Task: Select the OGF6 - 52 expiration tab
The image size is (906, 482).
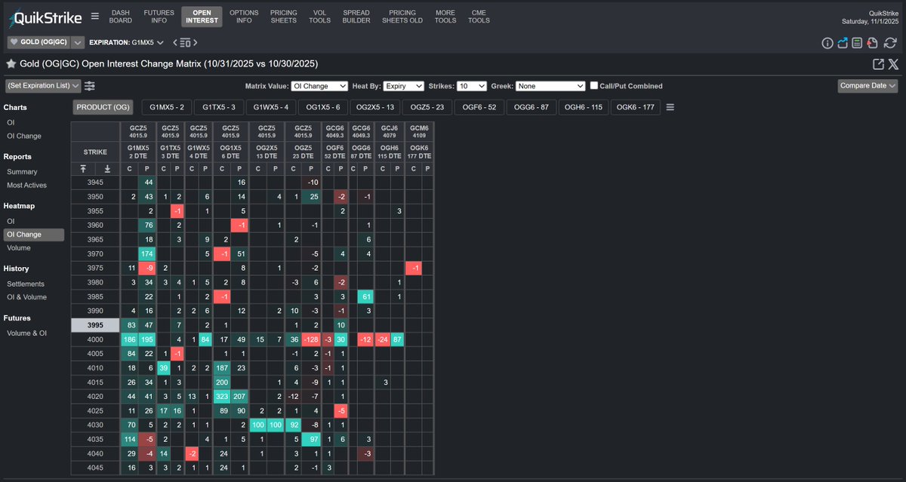Action: 480,107
